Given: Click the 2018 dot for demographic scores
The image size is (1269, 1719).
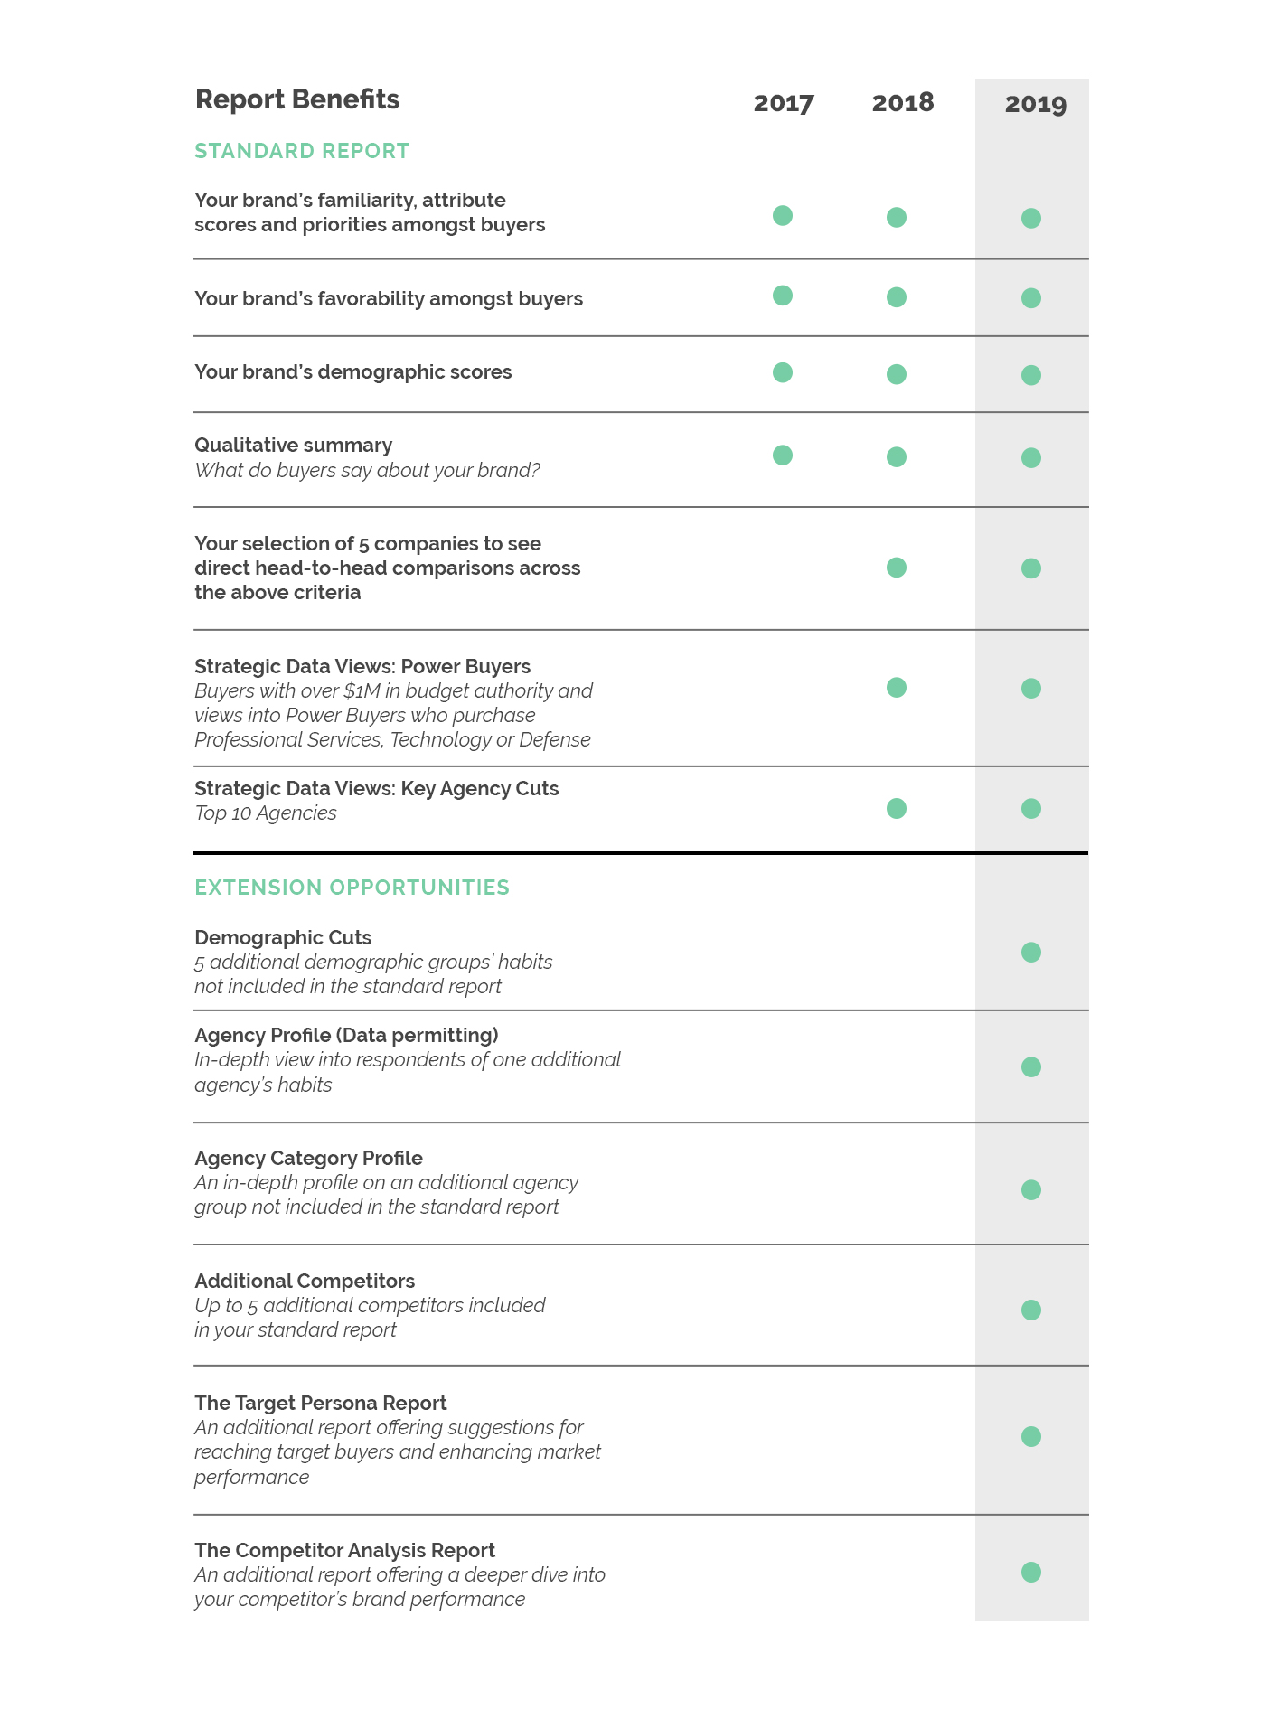Looking at the screenshot, I should click(x=896, y=374).
